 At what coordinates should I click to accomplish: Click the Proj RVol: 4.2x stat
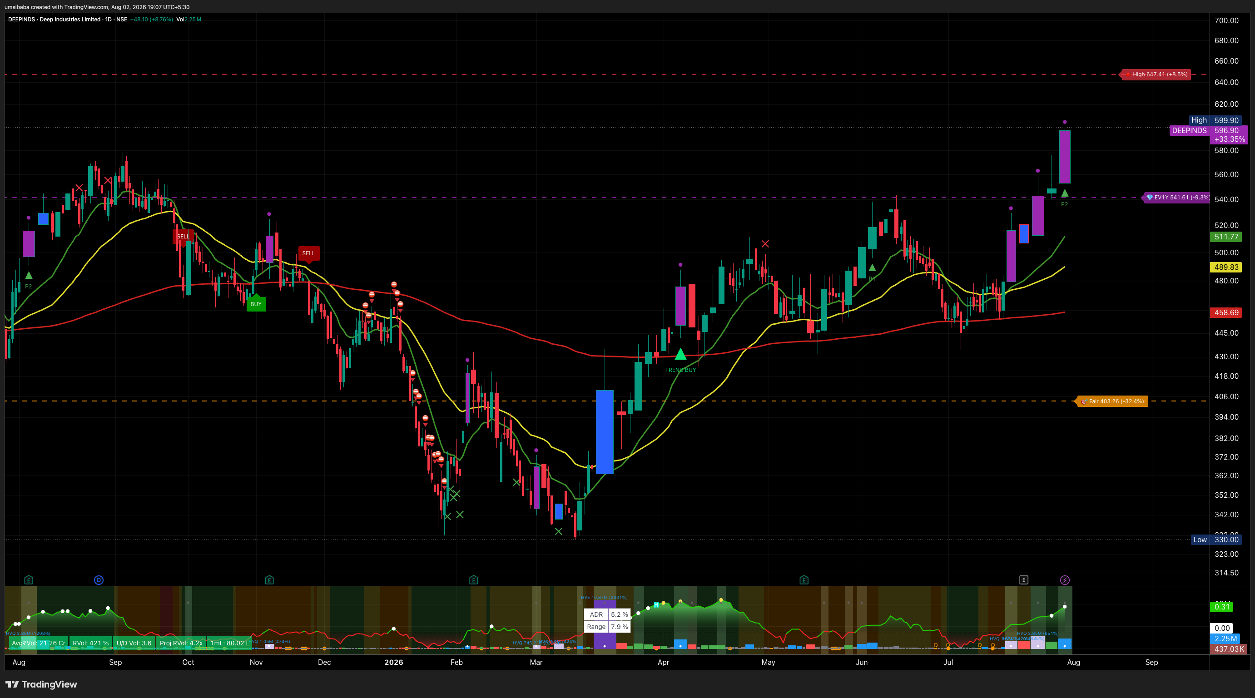pyautogui.click(x=181, y=643)
